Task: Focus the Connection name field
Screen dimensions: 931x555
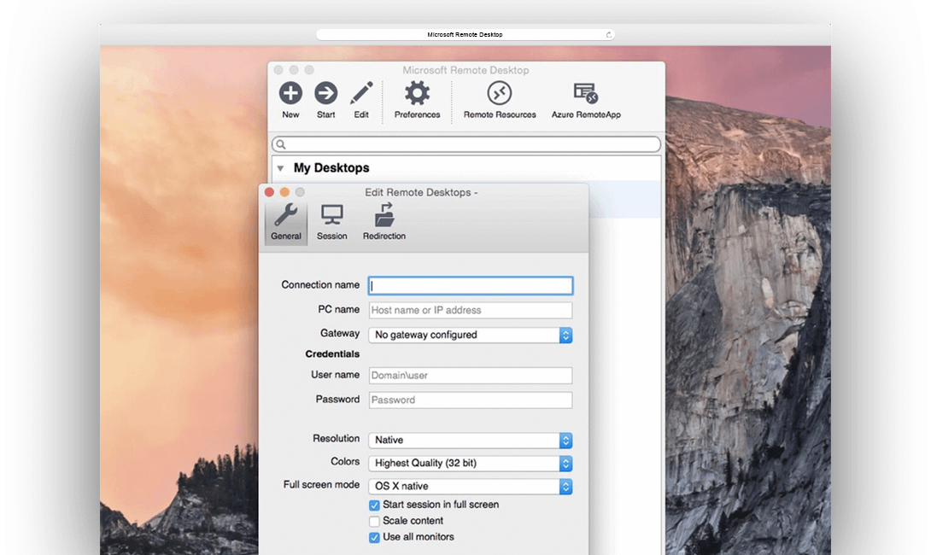Action: 471,285
